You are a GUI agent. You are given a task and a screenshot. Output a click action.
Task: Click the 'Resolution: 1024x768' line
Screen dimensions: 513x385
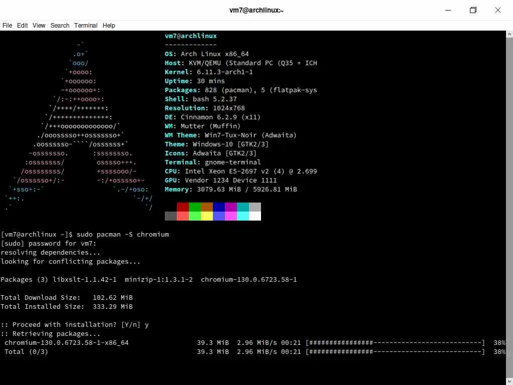click(x=205, y=108)
